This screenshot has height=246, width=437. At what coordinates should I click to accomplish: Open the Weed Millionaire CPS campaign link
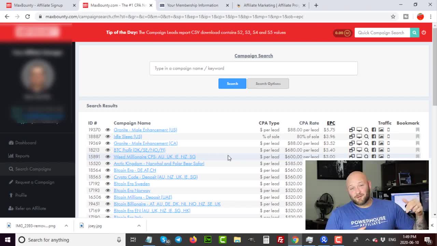click(x=154, y=157)
